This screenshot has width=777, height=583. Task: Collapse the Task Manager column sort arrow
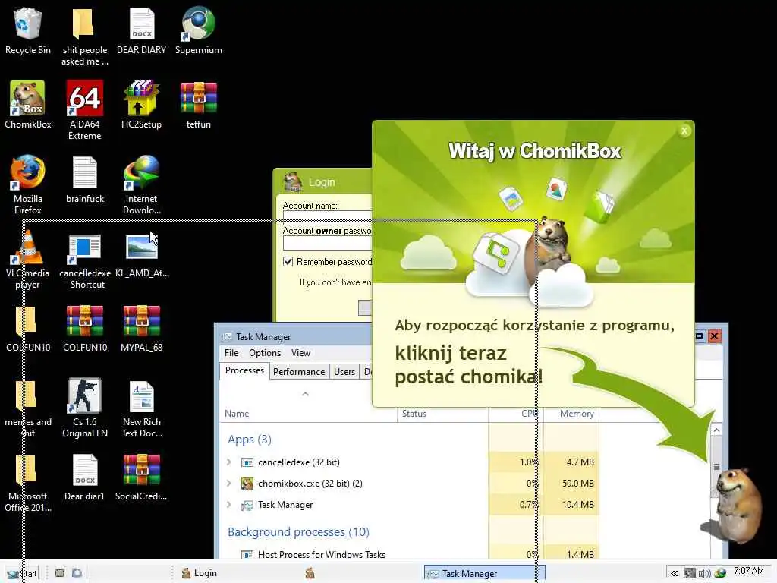point(305,394)
